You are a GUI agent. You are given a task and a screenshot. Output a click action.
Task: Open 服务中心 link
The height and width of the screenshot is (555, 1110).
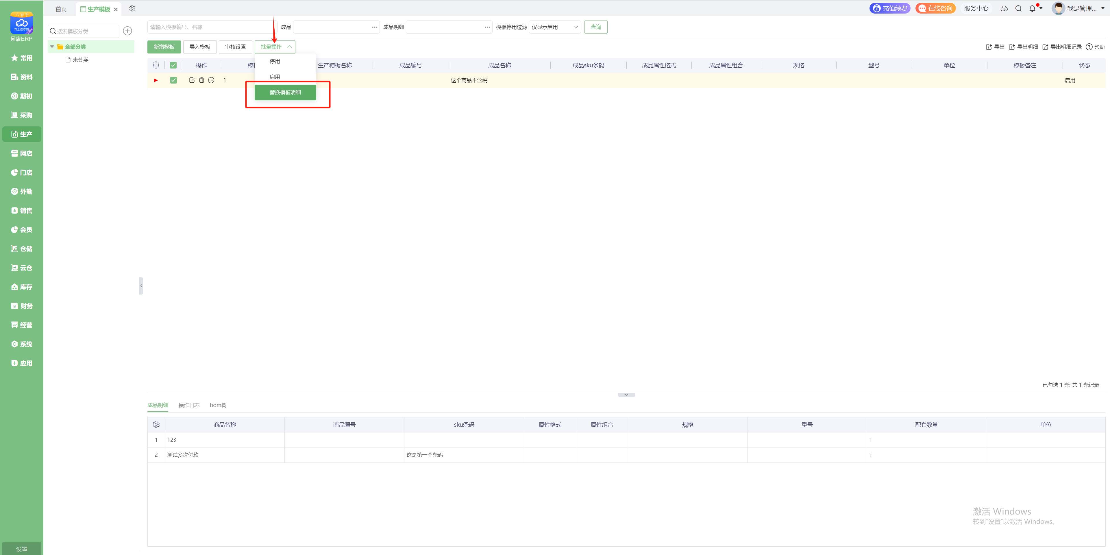976,9
